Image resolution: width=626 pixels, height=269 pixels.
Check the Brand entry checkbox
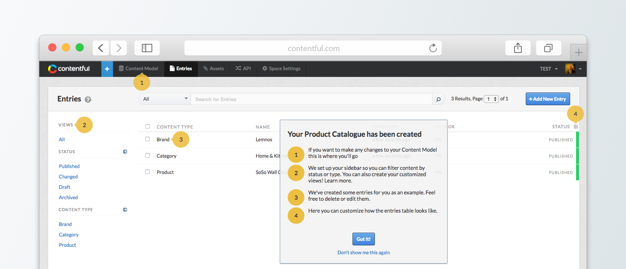147,139
